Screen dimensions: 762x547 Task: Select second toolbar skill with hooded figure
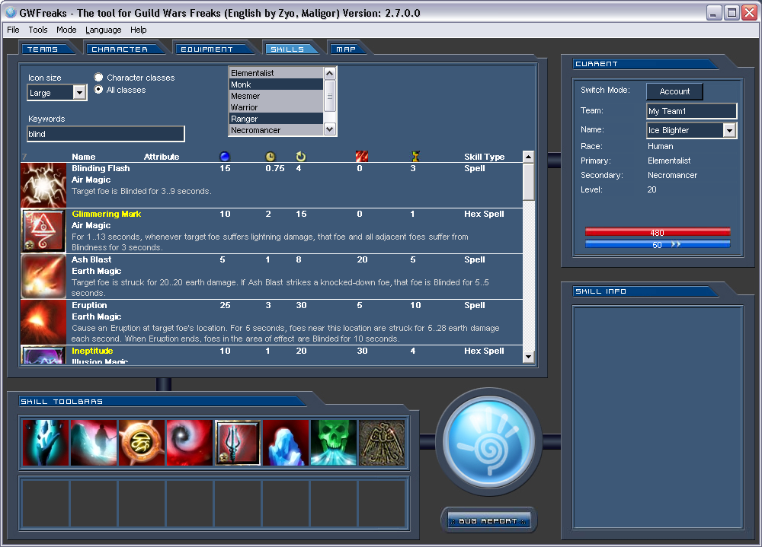[94, 443]
